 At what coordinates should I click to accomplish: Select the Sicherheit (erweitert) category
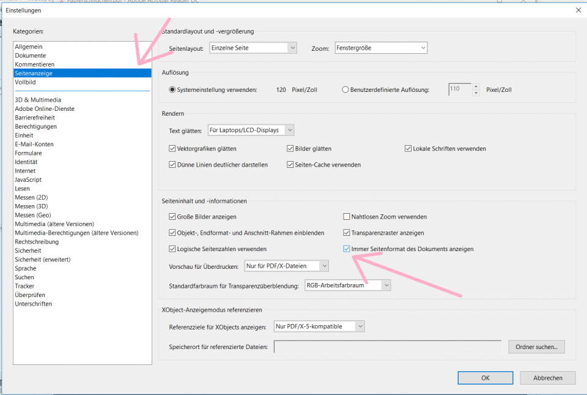click(x=43, y=260)
